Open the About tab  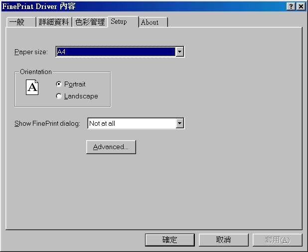pyautogui.click(x=153, y=22)
